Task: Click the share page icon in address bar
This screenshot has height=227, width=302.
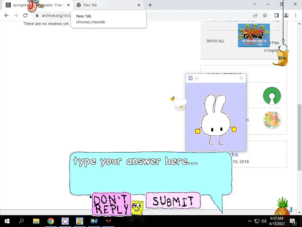Action: point(255,15)
